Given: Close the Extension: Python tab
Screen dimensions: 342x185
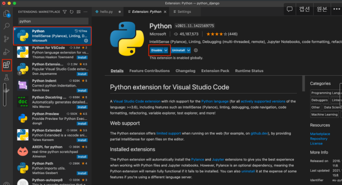Looking at the screenshot, I should coord(165,12).
